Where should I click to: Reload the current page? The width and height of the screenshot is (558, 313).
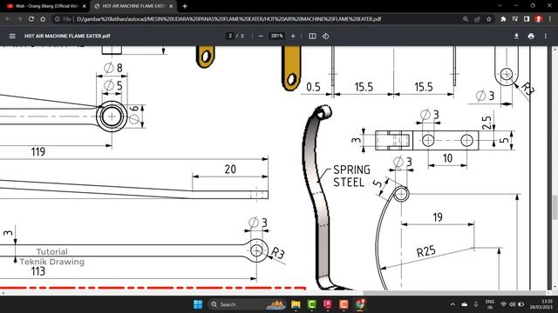pos(31,19)
